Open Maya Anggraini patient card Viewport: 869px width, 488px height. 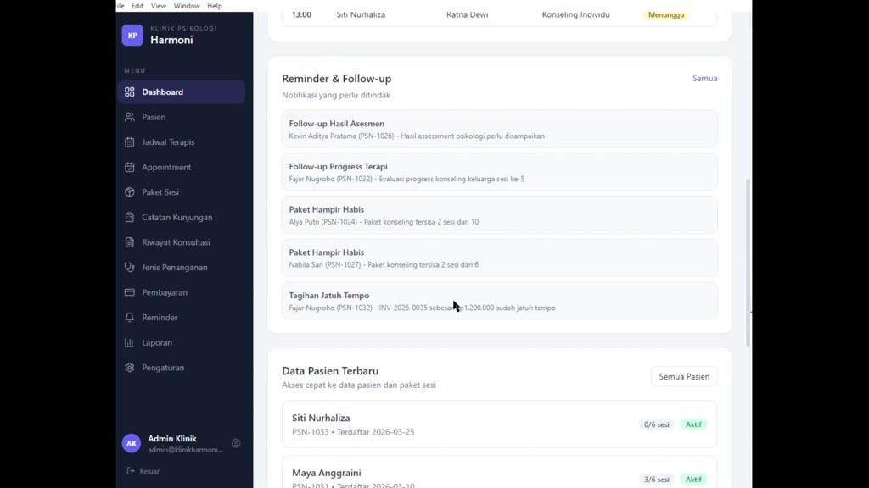[x=499, y=473]
